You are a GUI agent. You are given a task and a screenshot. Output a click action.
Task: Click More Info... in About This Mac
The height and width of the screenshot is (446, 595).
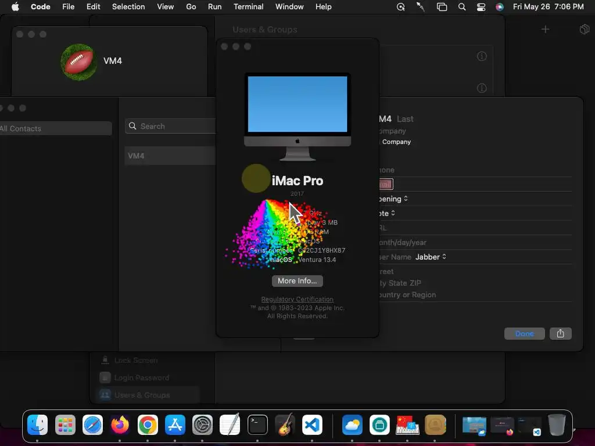[x=297, y=281]
